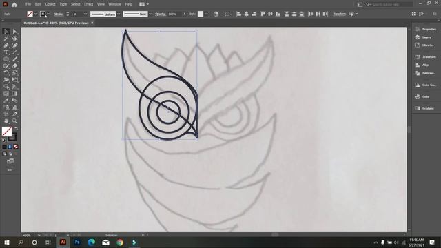Viewport: 441px width, 248px height.
Task: Open the zoom level dropdown in status bar
Action: pyautogui.click(x=39, y=235)
